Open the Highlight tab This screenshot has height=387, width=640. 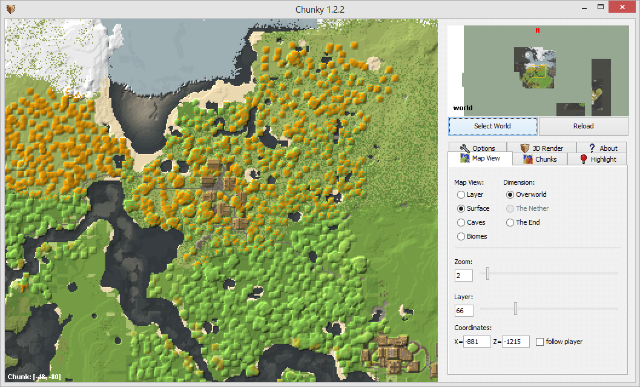coord(597,159)
